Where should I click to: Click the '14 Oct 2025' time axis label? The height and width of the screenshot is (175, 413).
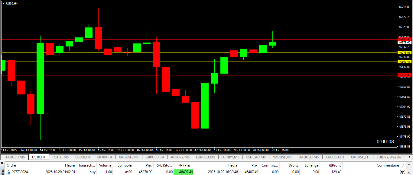[x=9, y=150]
